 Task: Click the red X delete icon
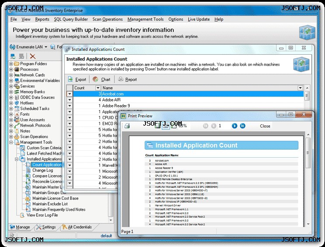32,56
